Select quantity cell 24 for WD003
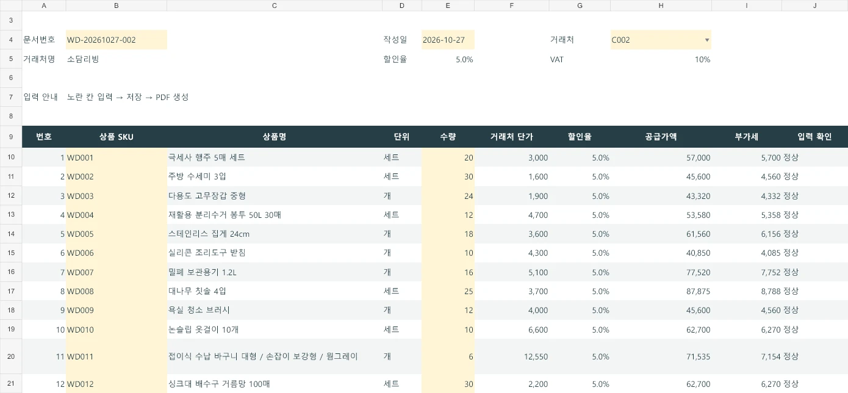 coord(448,196)
